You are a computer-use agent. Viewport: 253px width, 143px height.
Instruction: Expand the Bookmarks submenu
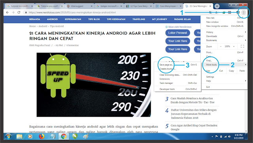224,40
